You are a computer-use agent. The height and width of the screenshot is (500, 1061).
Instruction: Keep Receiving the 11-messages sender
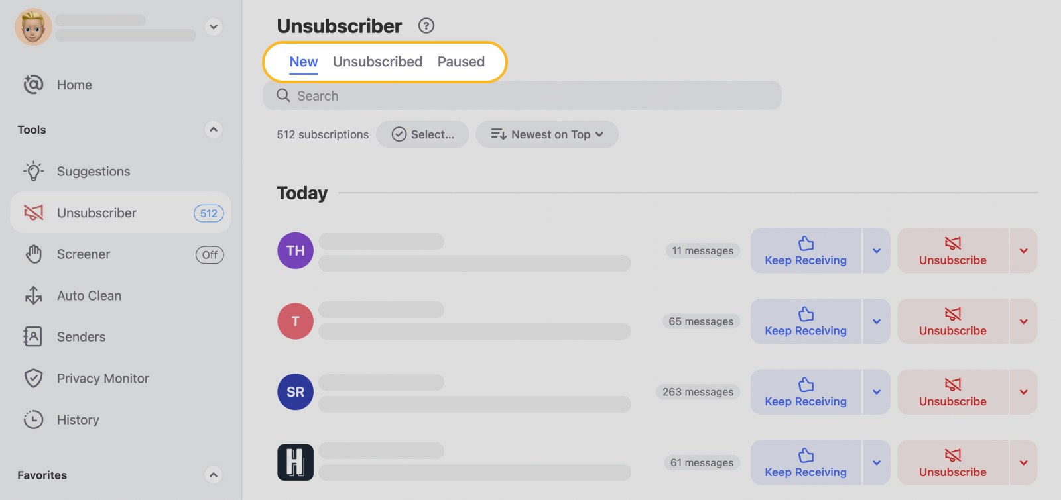tap(805, 250)
